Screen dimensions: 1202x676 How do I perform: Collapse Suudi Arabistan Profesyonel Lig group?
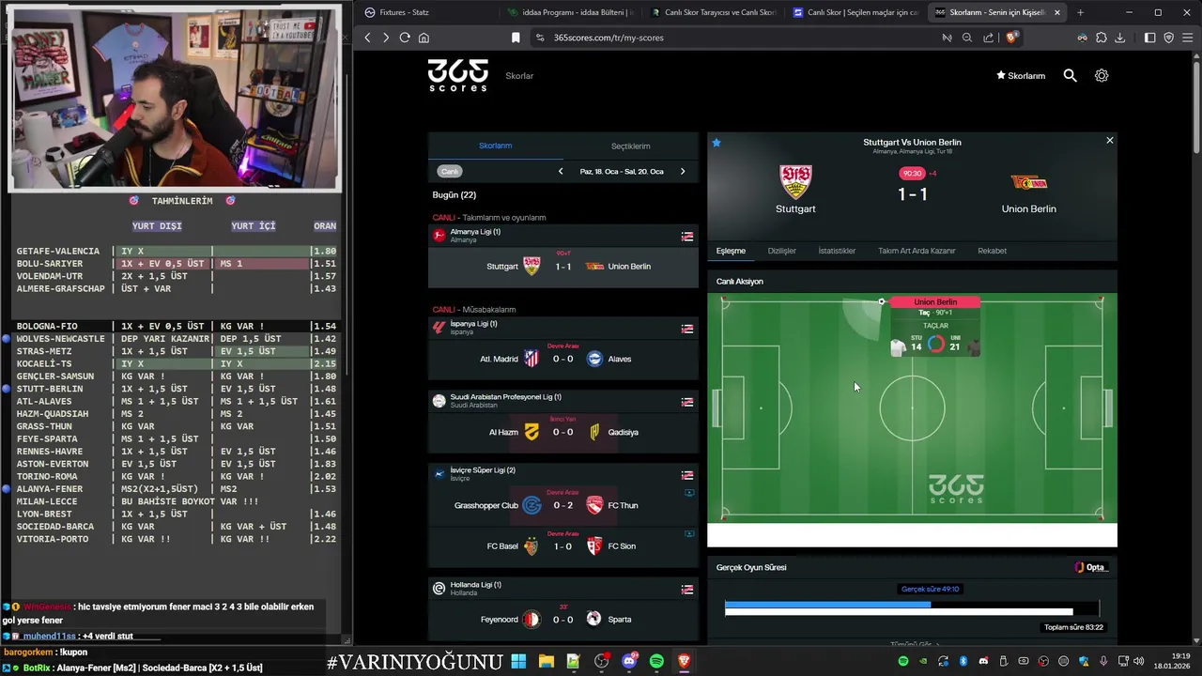[687, 402]
